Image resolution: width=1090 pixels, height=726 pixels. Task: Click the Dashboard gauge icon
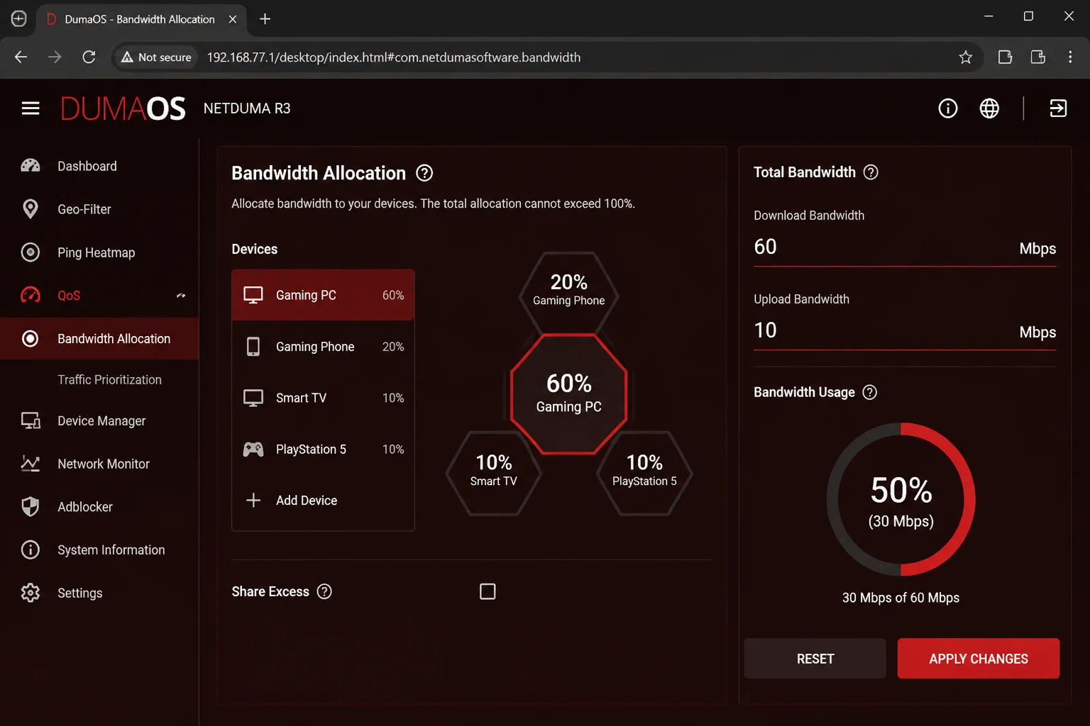[x=31, y=166]
